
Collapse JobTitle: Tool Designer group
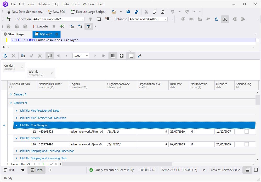[x=16, y=125]
